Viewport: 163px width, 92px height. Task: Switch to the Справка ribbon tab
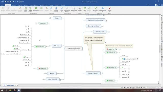63,5
